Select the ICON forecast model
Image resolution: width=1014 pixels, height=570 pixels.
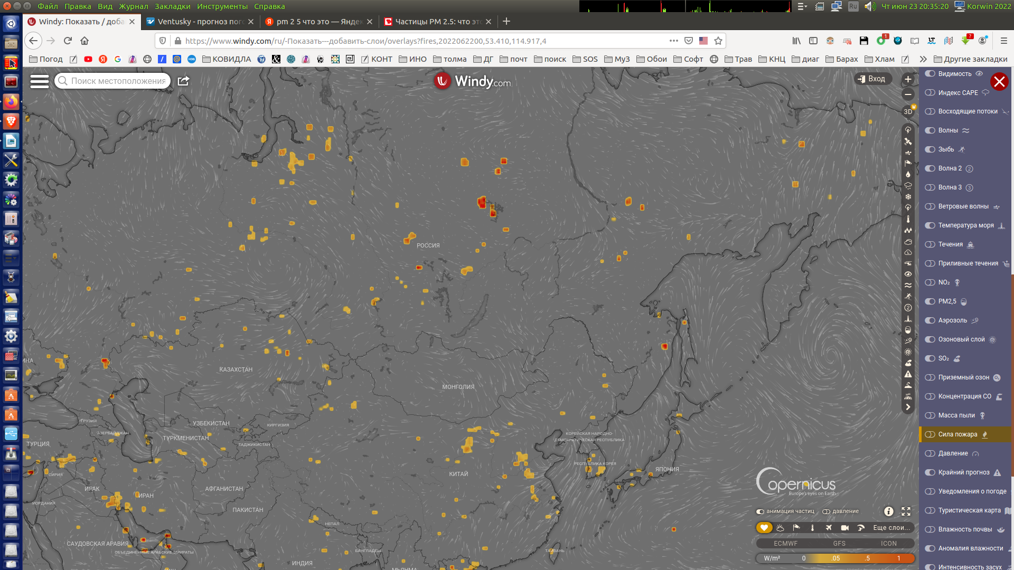pos(889,544)
